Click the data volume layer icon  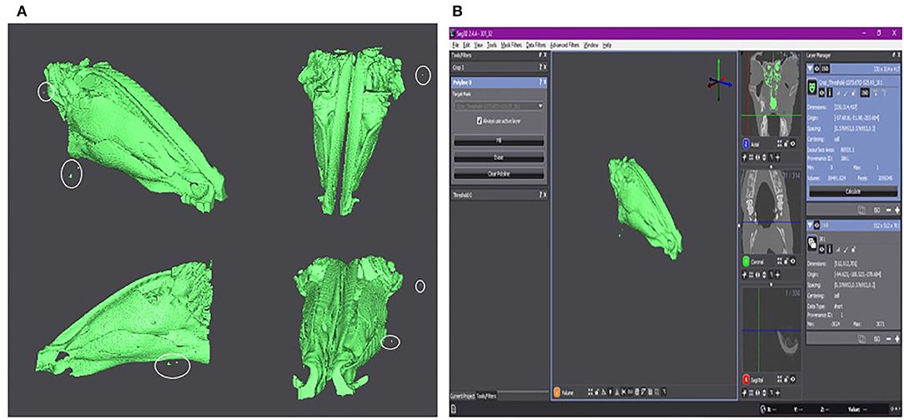(x=812, y=242)
